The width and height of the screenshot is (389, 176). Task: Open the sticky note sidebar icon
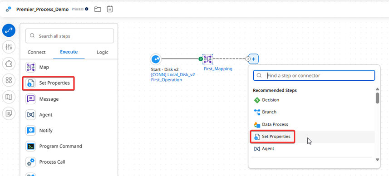(9, 113)
